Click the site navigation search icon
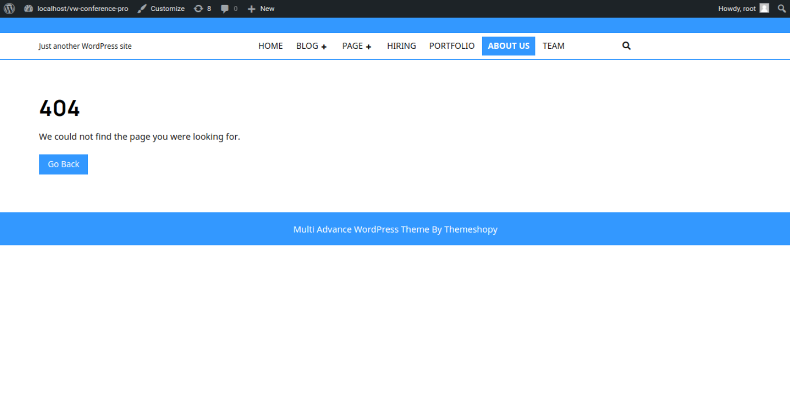 tap(626, 46)
